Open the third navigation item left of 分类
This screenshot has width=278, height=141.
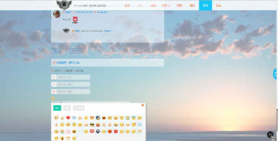pyautogui.click(x=153, y=6)
